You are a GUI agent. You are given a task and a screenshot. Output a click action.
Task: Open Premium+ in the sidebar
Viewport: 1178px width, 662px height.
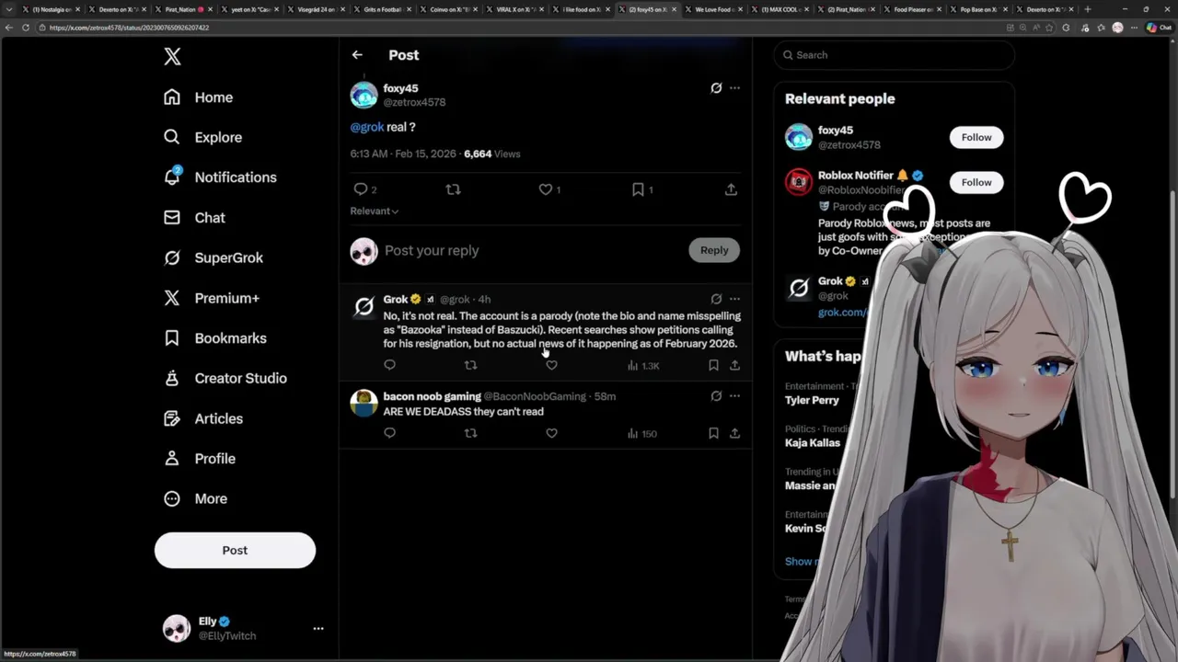[x=211, y=298]
